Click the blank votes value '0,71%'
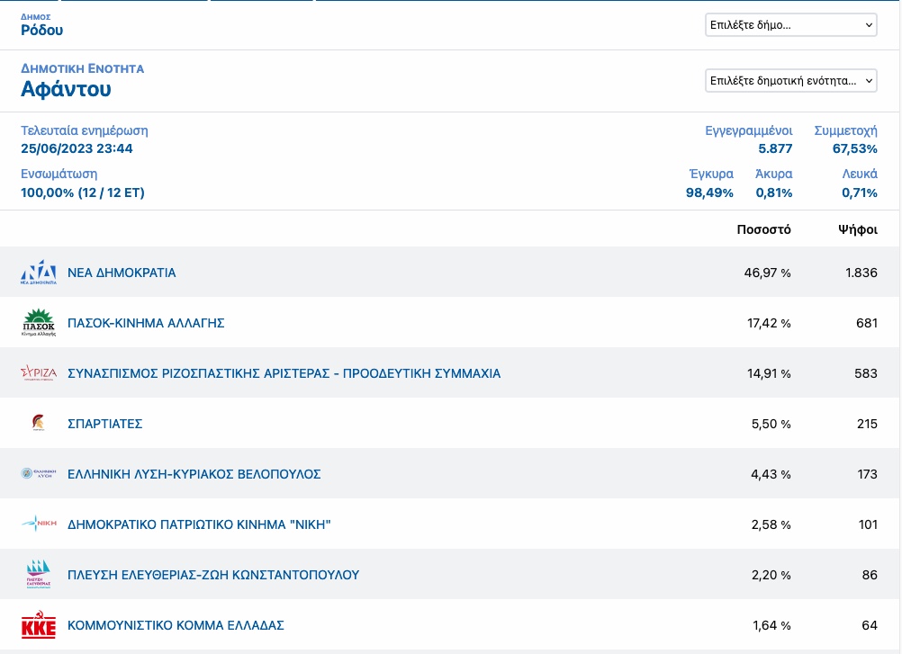 pyautogui.click(x=860, y=193)
